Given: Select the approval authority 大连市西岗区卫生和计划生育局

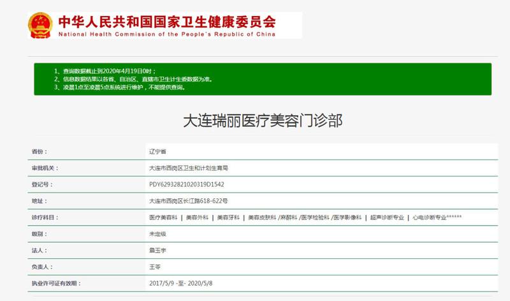Looking at the screenshot, I should (188, 168).
